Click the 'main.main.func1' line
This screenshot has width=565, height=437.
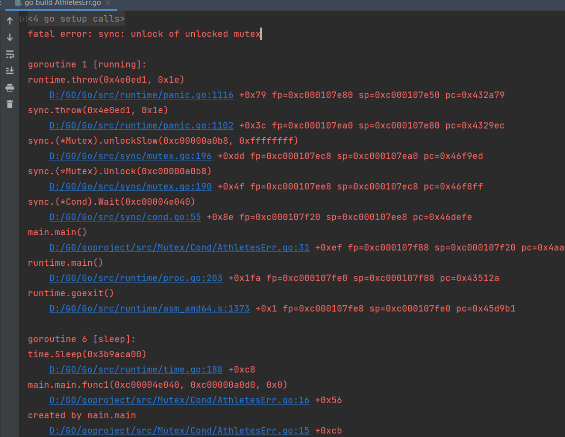point(157,385)
